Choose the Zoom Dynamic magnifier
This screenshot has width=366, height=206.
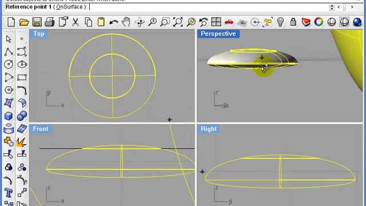tap(153, 22)
